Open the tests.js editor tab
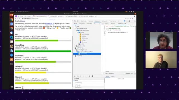 point(113,24)
